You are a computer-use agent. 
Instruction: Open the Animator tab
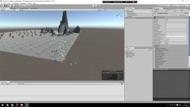pyautogui.click(x=34, y=8)
